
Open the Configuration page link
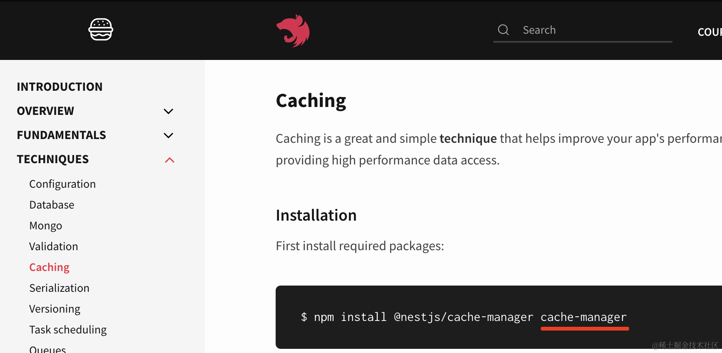point(62,184)
